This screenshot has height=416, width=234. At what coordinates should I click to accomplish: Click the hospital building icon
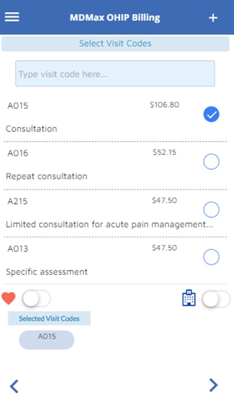click(189, 298)
